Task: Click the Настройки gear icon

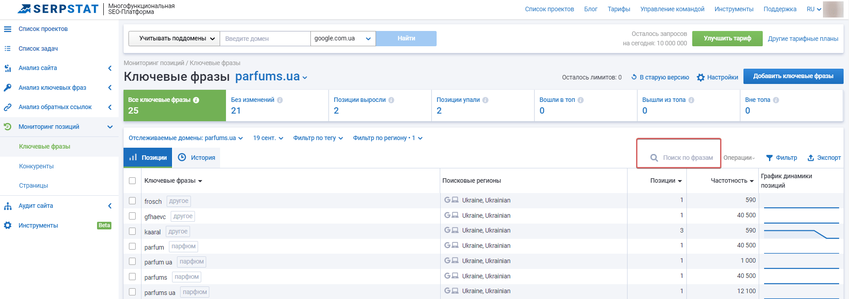Action: point(701,78)
